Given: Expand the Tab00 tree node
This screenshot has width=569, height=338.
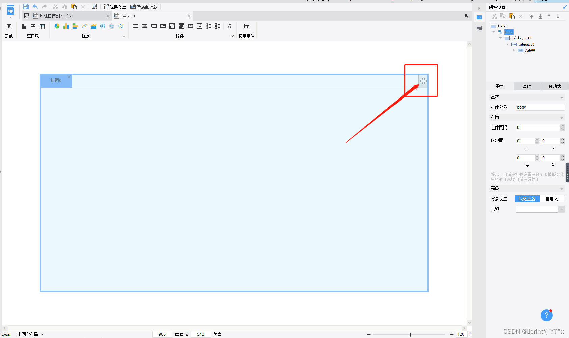Looking at the screenshot, I should tap(514, 50).
